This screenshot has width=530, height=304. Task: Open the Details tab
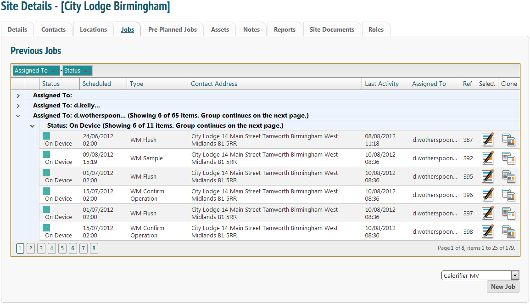(x=17, y=29)
